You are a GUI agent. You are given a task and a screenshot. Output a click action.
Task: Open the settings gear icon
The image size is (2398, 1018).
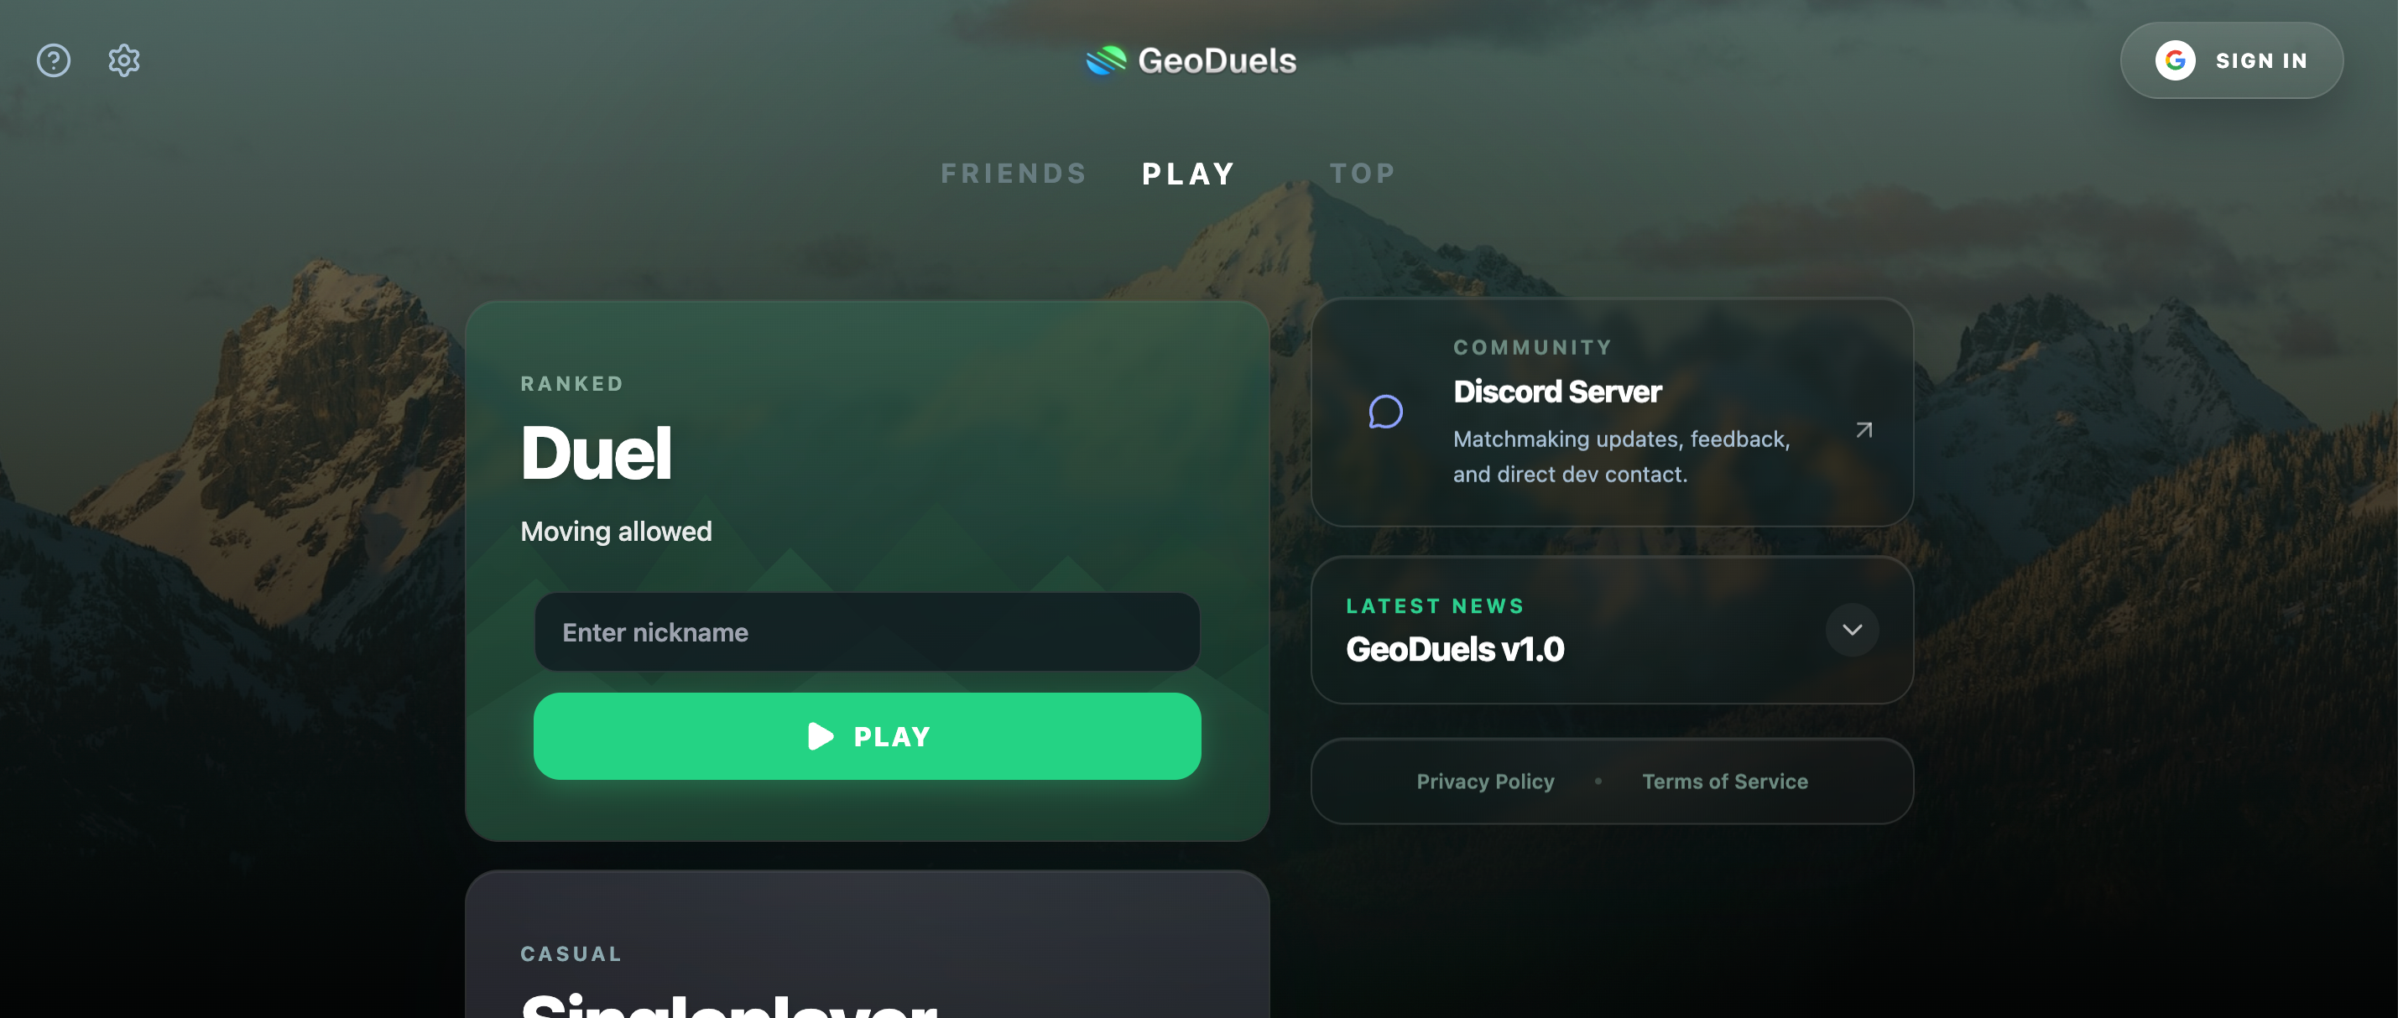point(124,60)
